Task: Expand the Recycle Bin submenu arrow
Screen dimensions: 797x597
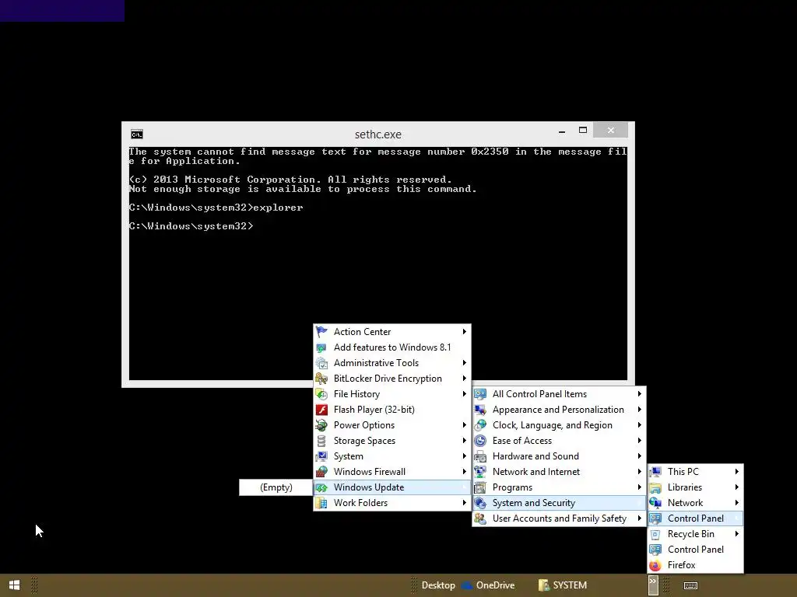Action: [x=736, y=534]
